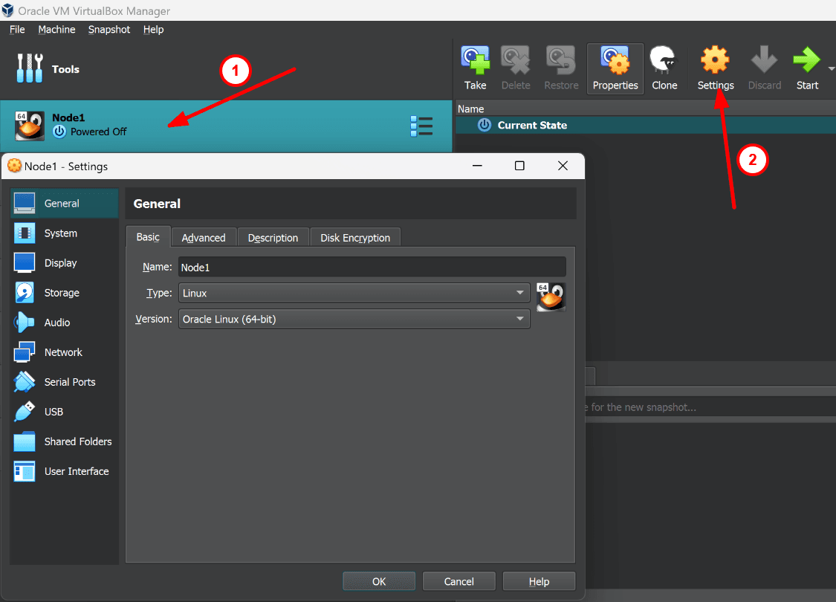
Task: Open the Snapshot Properties pane
Action: [x=615, y=67]
